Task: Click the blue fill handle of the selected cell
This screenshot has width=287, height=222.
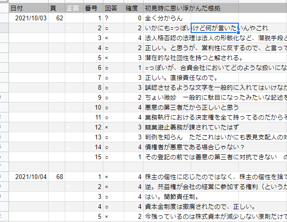Action: point(238,33)
